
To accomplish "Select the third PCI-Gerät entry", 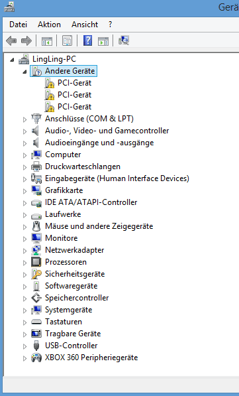I will (x=74, y=107).
